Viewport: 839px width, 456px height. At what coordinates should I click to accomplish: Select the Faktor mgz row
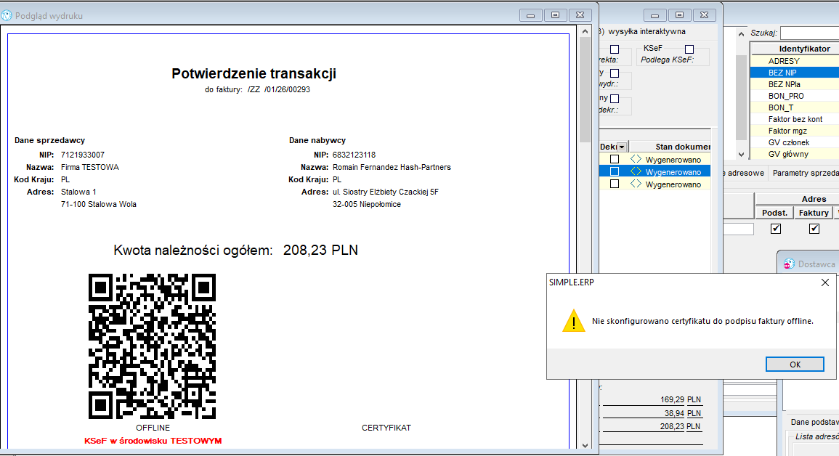click(795, 131)
